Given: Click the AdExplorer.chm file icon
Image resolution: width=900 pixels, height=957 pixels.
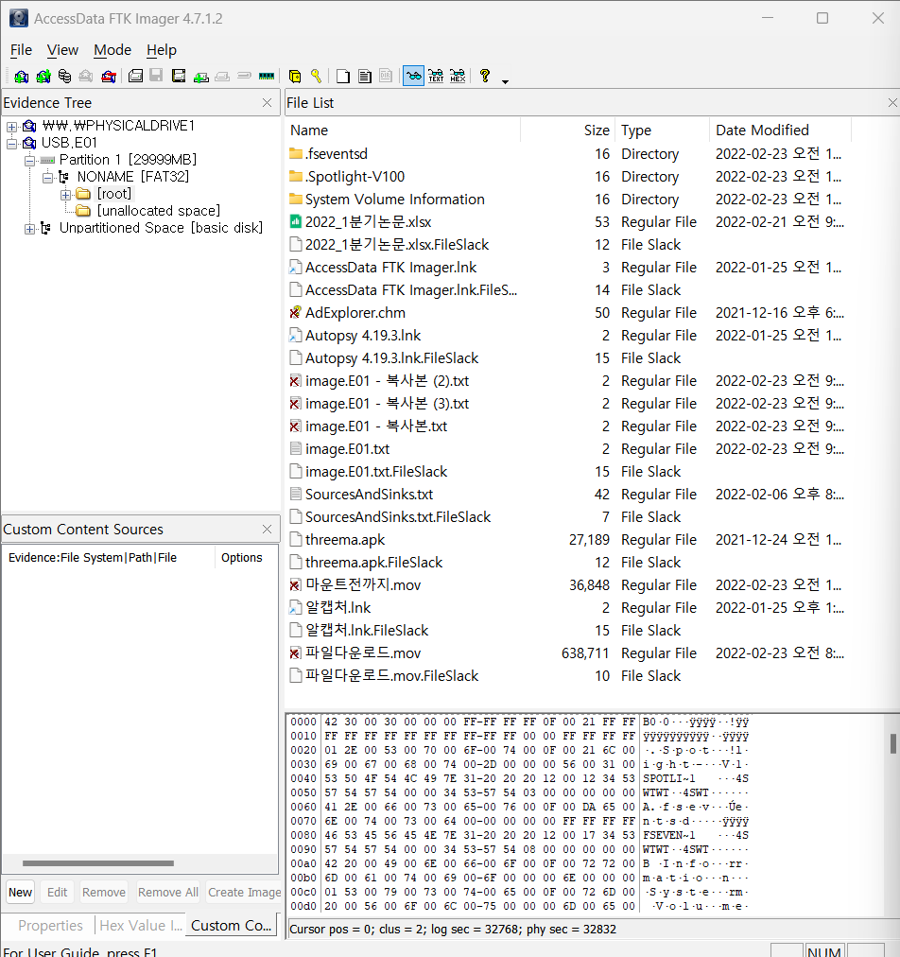Looking at the screenshot, I should pyautogui.click(x=295, y=312).
